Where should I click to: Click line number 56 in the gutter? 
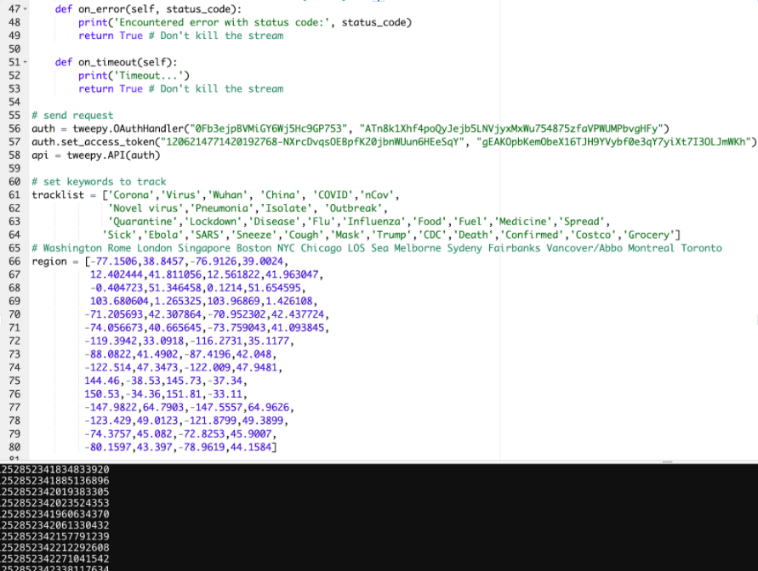[14, 128]
